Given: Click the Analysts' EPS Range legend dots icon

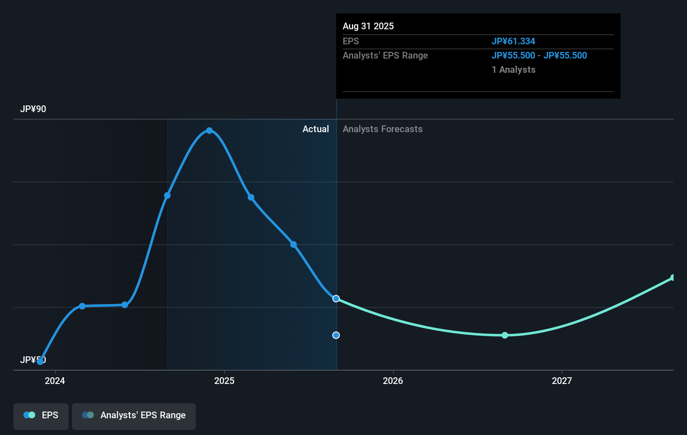Looking at the screenshot, I should click(x=88, y=415).
